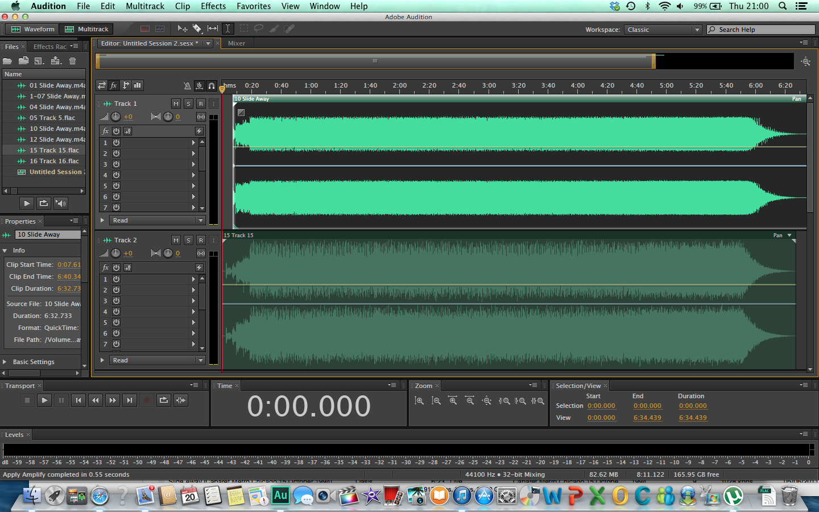The height and width of the screenshot is (512, 819).
Task: Switch to Multitrack view button
Action: (86, 29)
